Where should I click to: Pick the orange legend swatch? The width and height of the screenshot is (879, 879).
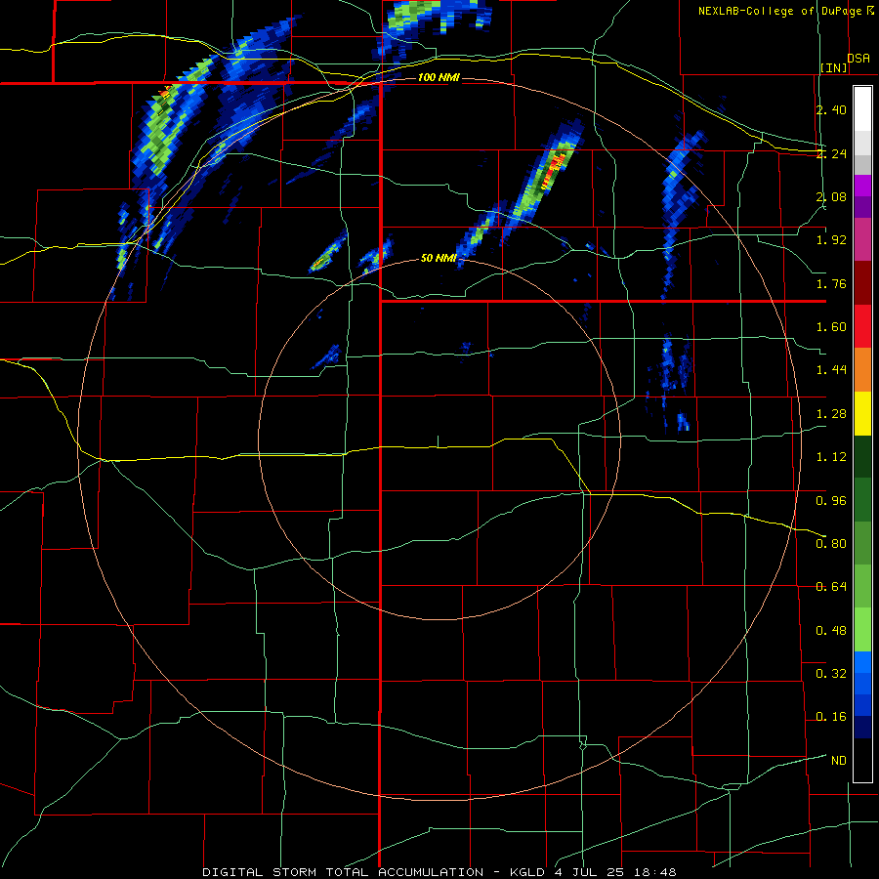point(862,370)
